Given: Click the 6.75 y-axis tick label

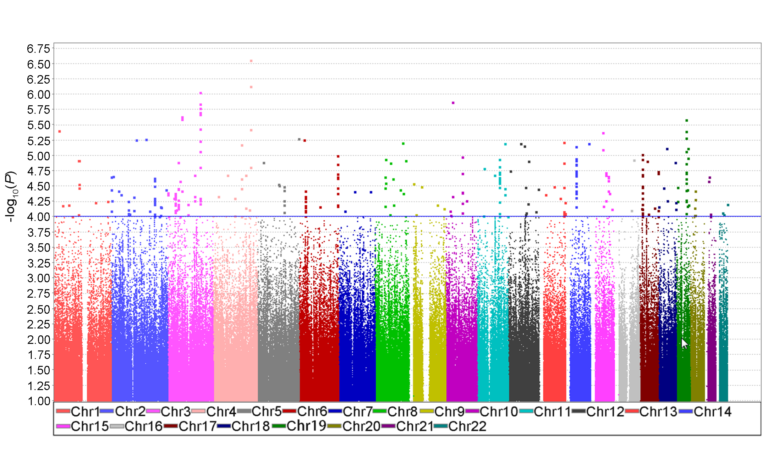Looking at the screenshot, I should click(38, 49).
